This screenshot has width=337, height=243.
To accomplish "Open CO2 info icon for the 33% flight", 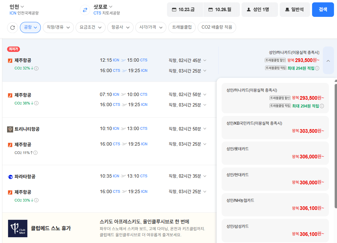I will [x=36, y=200].
